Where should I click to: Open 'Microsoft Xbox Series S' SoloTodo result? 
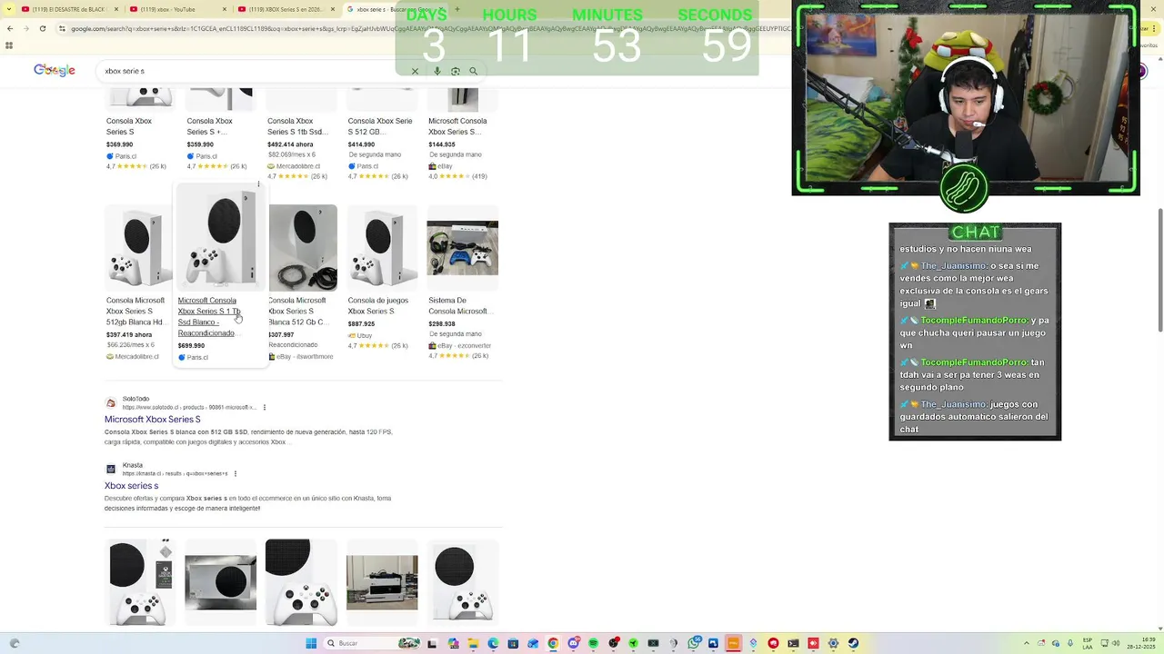[x=153, y=420]
